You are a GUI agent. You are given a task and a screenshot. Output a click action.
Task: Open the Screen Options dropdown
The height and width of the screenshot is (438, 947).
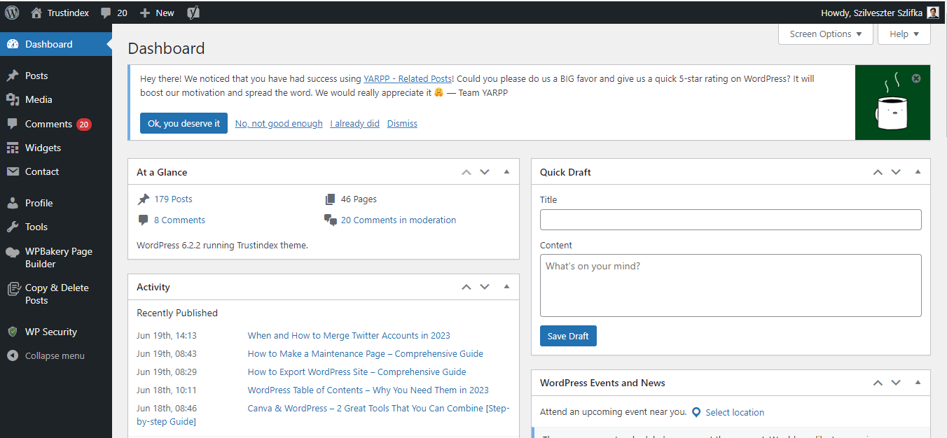click(825, 33)
